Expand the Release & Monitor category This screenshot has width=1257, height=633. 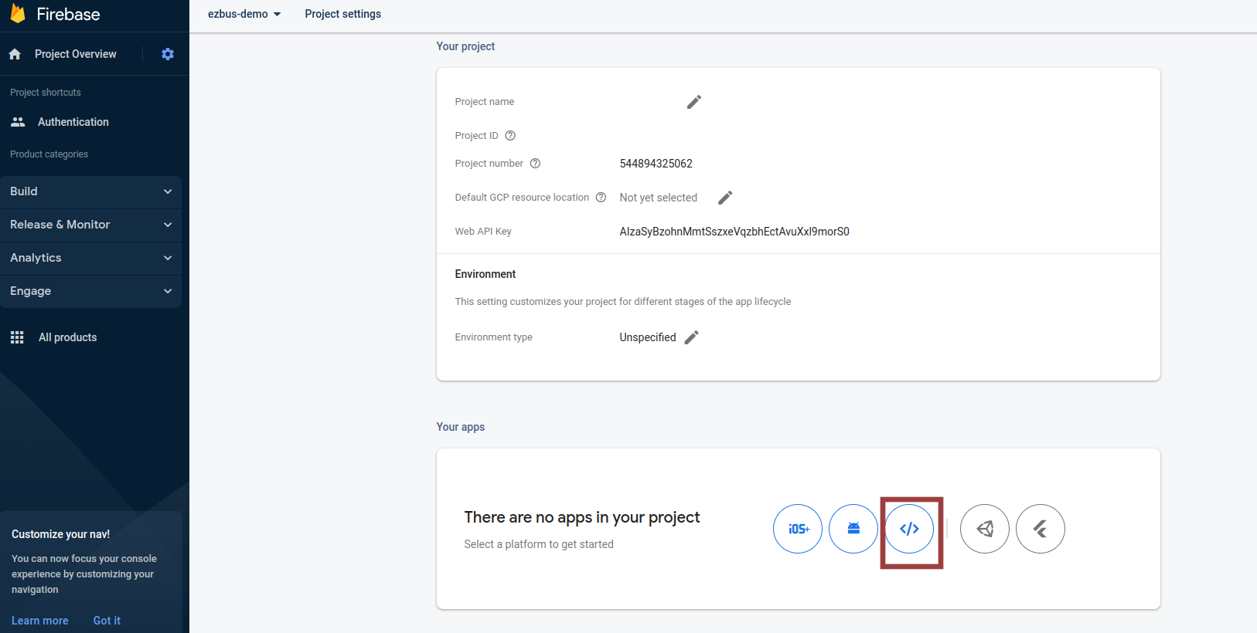(x=91, y=225)
